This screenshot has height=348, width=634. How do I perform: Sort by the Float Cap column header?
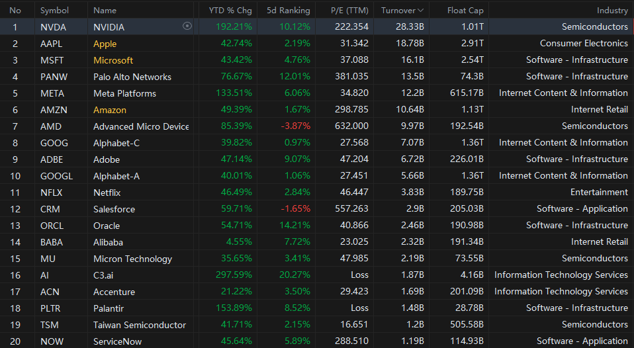pos(465,11)
